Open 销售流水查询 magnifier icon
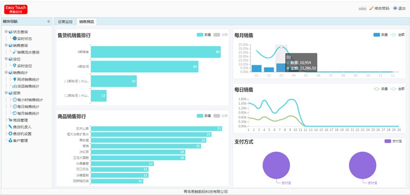 15,52
